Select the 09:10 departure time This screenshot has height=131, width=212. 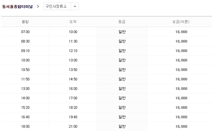pyautogui.click(x=25, y=51)
